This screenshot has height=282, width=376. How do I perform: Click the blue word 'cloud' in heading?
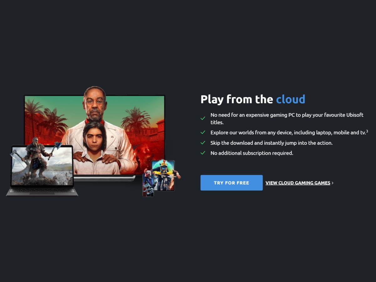[x=290, y=99]
